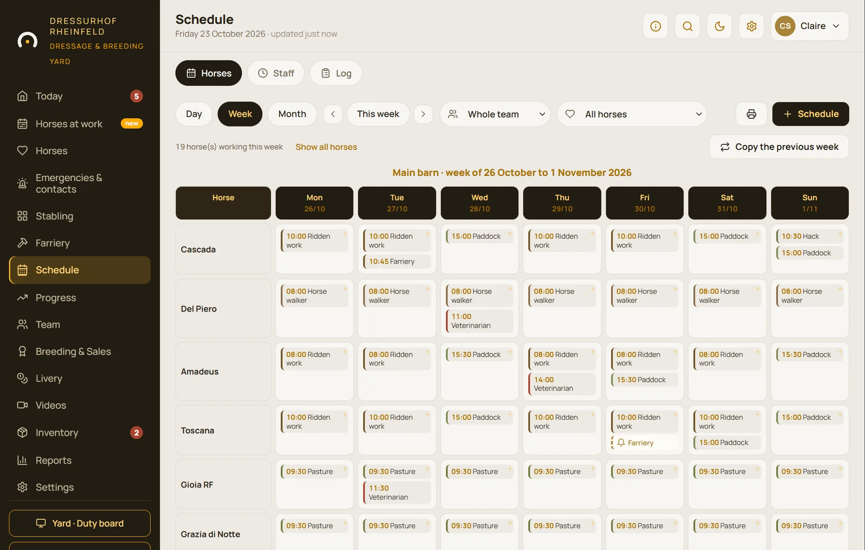Open Breeding & Sales page
The height and width of the screenshot is (550, 865).
(80, 351)
